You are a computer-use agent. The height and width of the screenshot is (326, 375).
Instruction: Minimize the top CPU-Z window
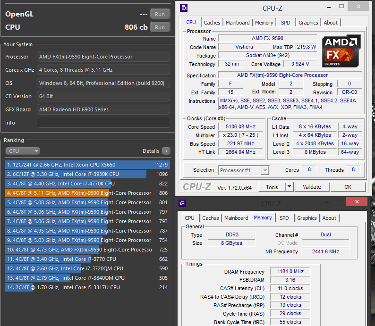[x=329, y=7]
